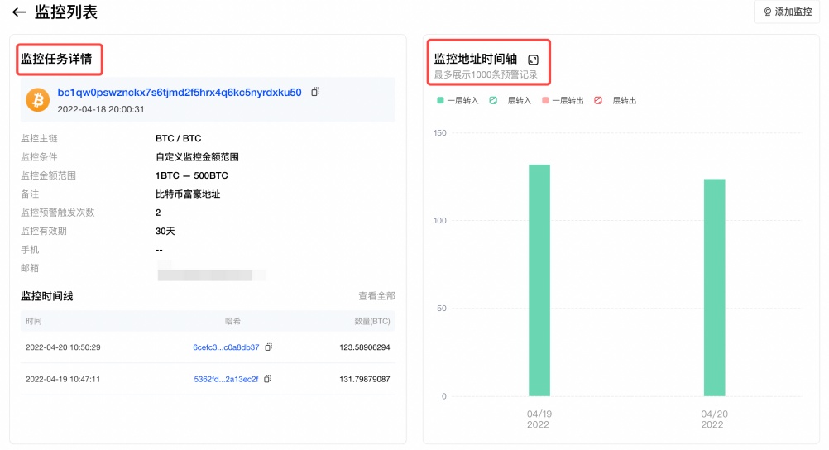Open transaction hash 5362fd...2a13ec2f
This screenshot has height=450, width=829.
tap(226, 379)
